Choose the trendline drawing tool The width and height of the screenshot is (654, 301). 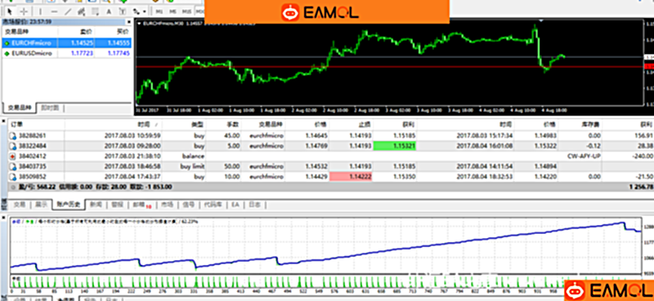pyautogui.click(x=68, y=11)
